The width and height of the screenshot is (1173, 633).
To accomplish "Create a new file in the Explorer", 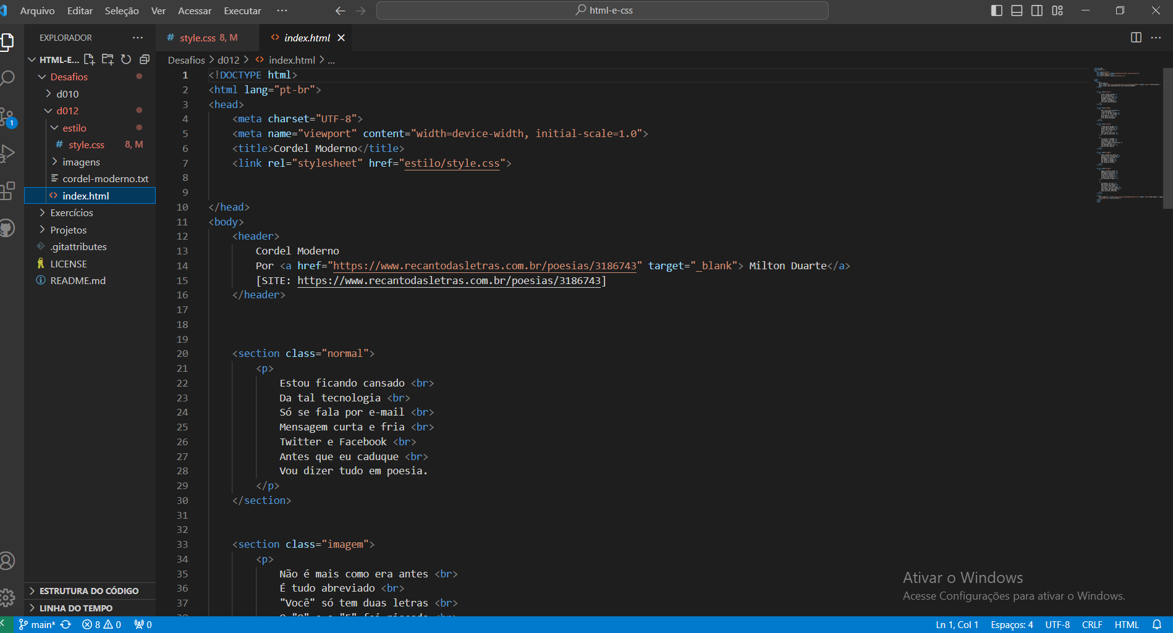I will 88,59.
